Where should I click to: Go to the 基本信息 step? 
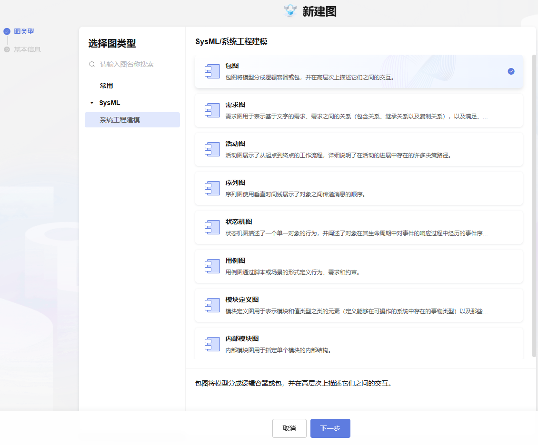[x=27, y=49]
